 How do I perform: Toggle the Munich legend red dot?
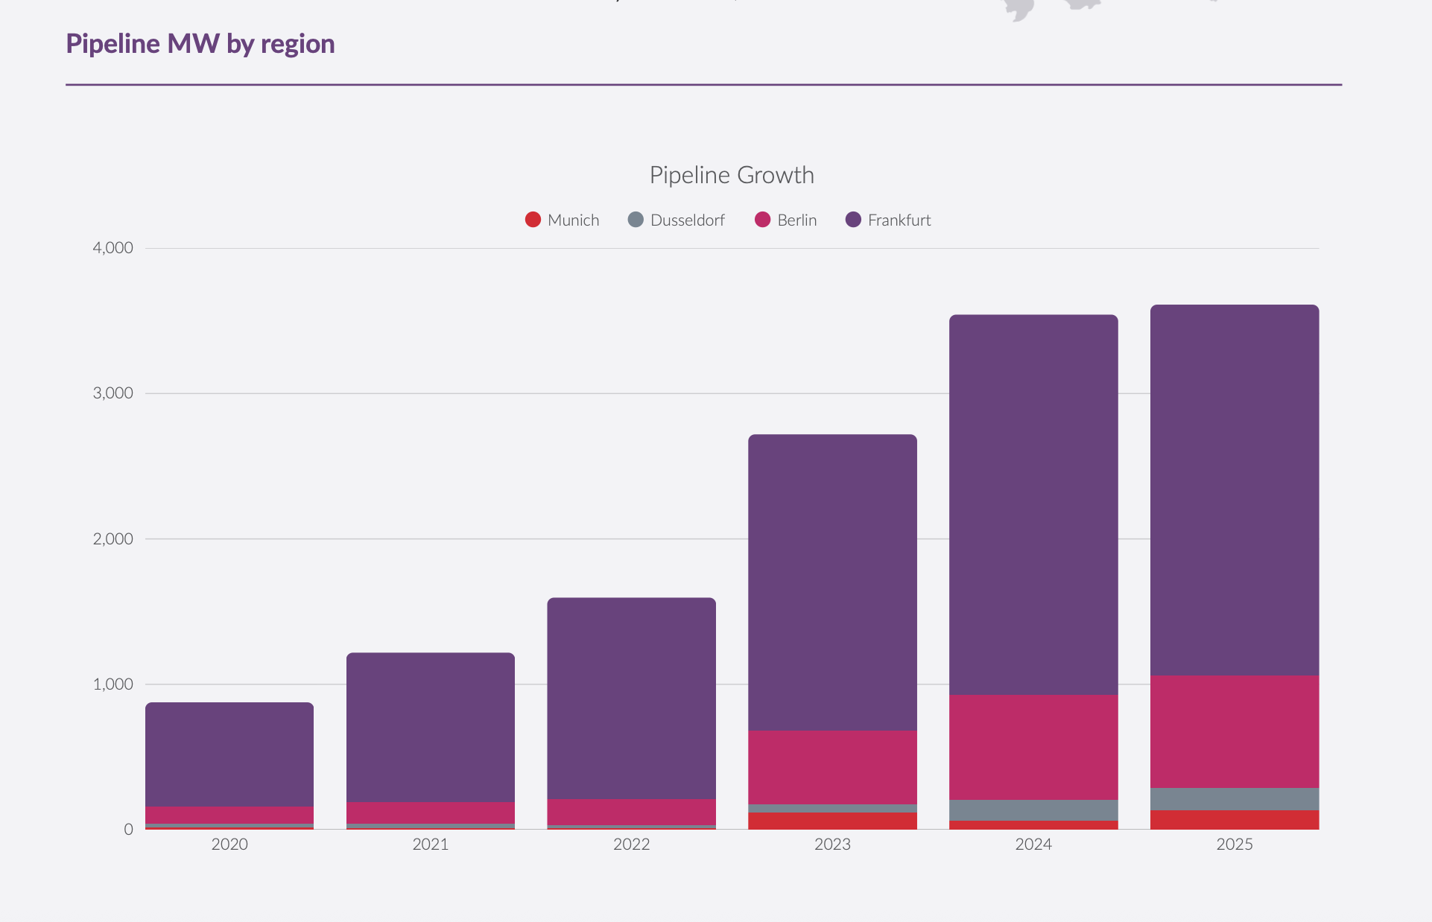point(533,220)
